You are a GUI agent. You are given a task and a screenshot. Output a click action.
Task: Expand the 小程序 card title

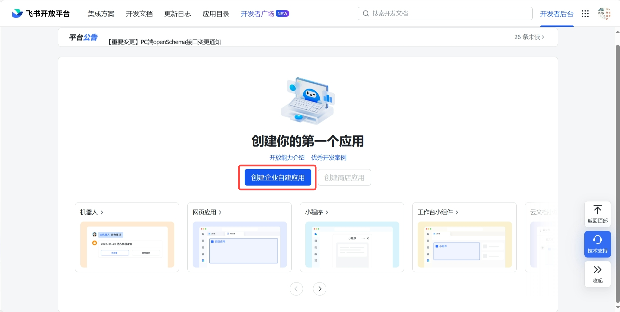tap(317, 212)
